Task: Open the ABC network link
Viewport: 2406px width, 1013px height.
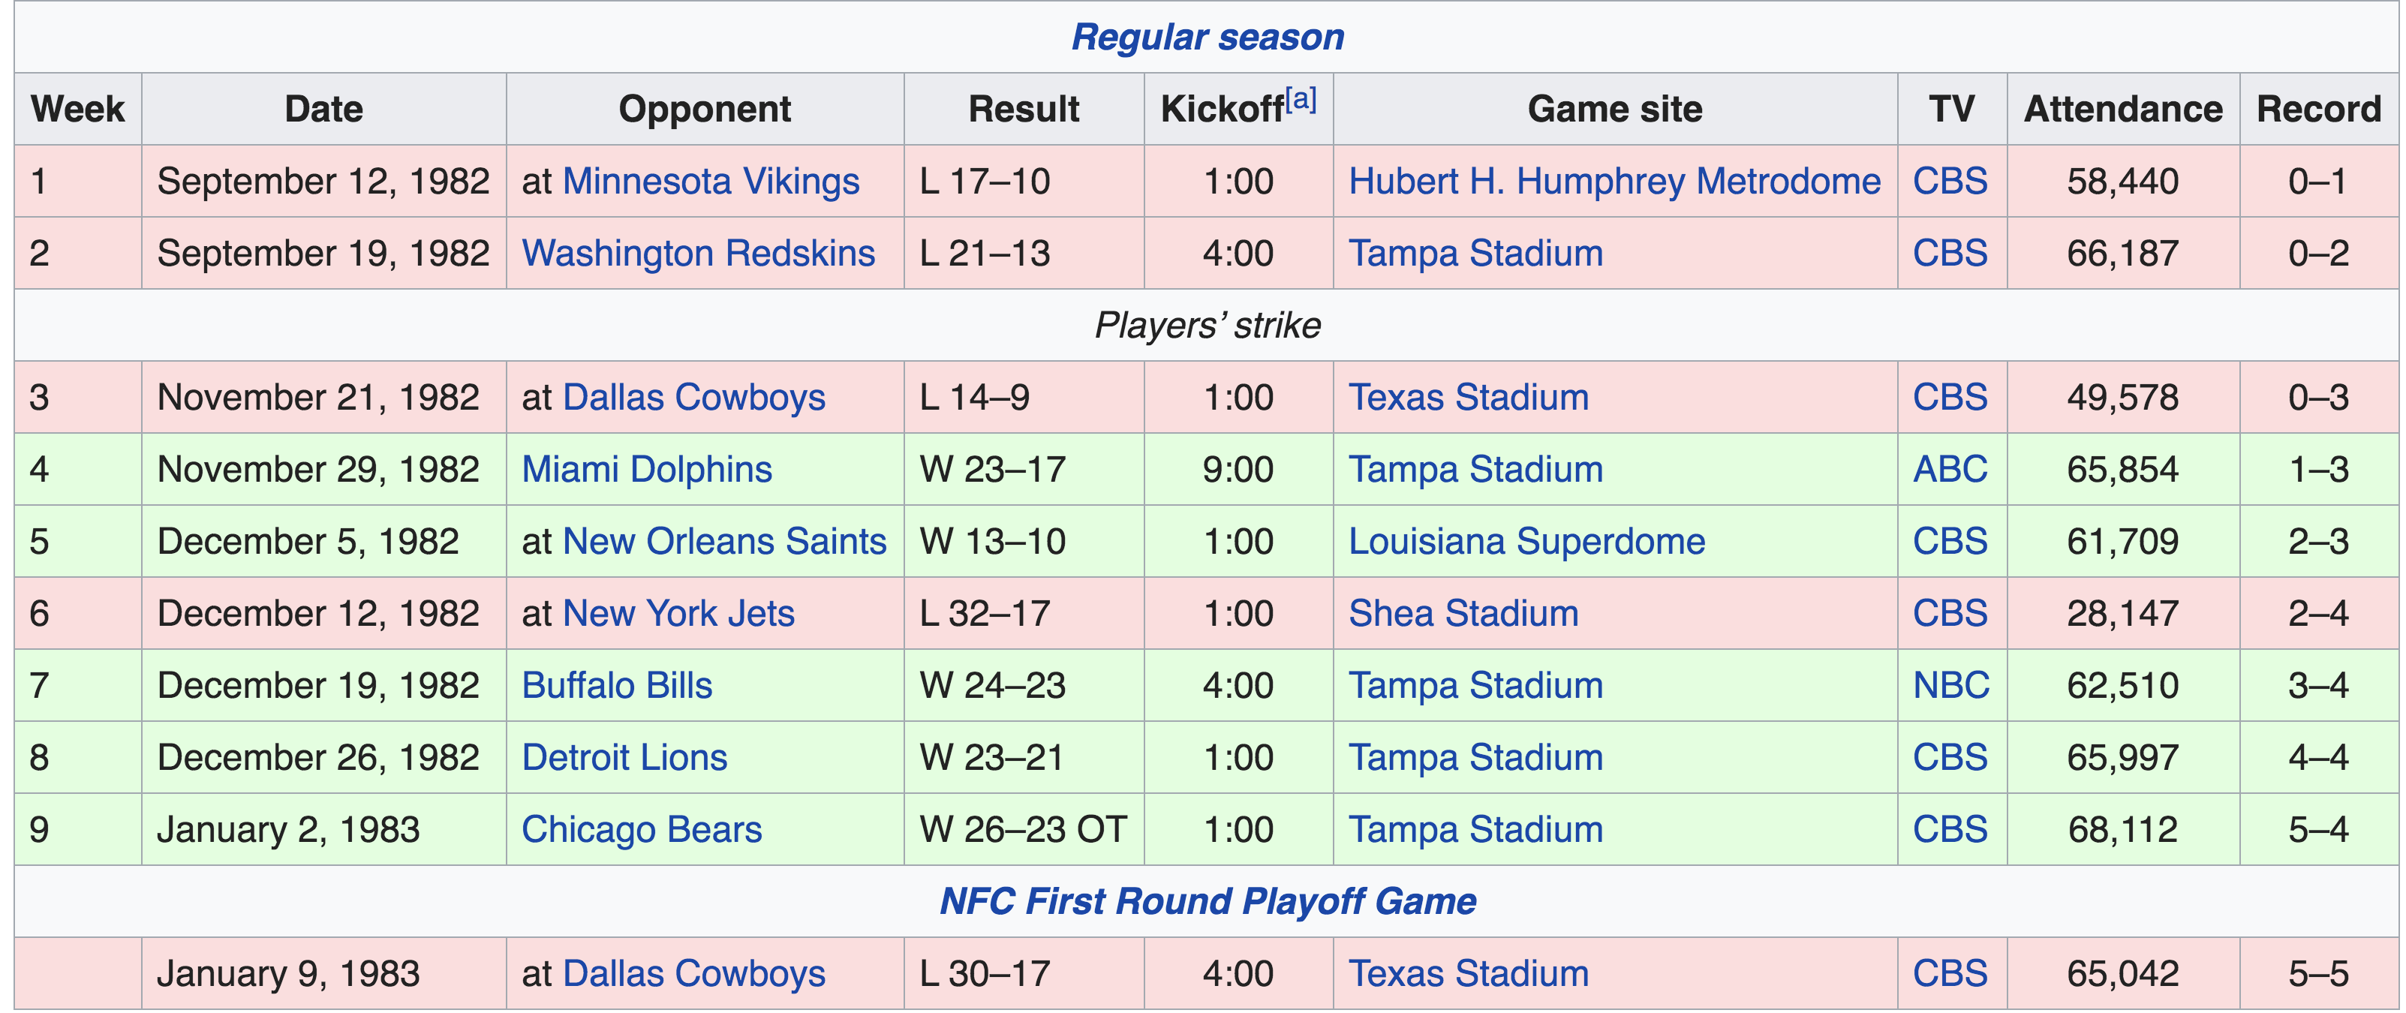Action: coord(1949,469)
